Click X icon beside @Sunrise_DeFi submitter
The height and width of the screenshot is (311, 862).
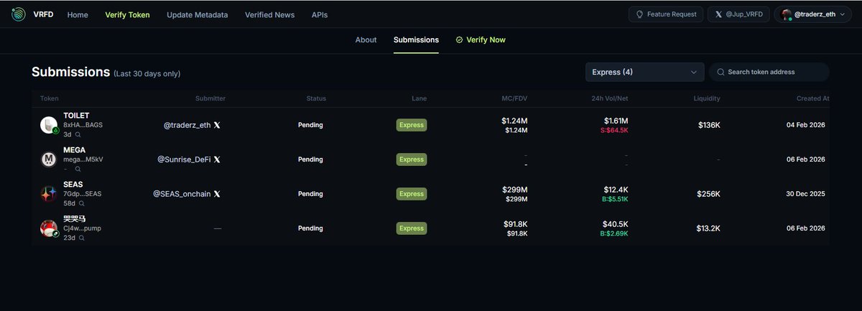point(218,159)
